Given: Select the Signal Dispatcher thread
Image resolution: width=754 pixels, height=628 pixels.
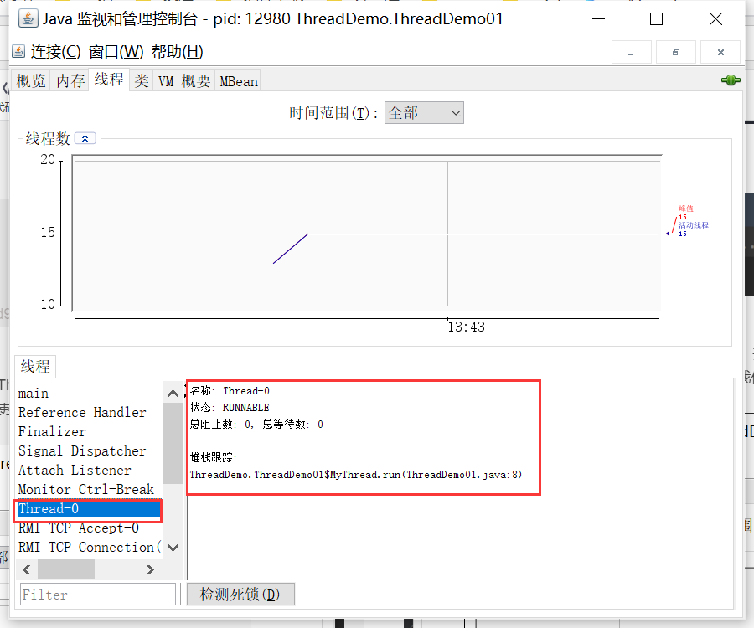Looking at the screenshot, I should 89,450.
